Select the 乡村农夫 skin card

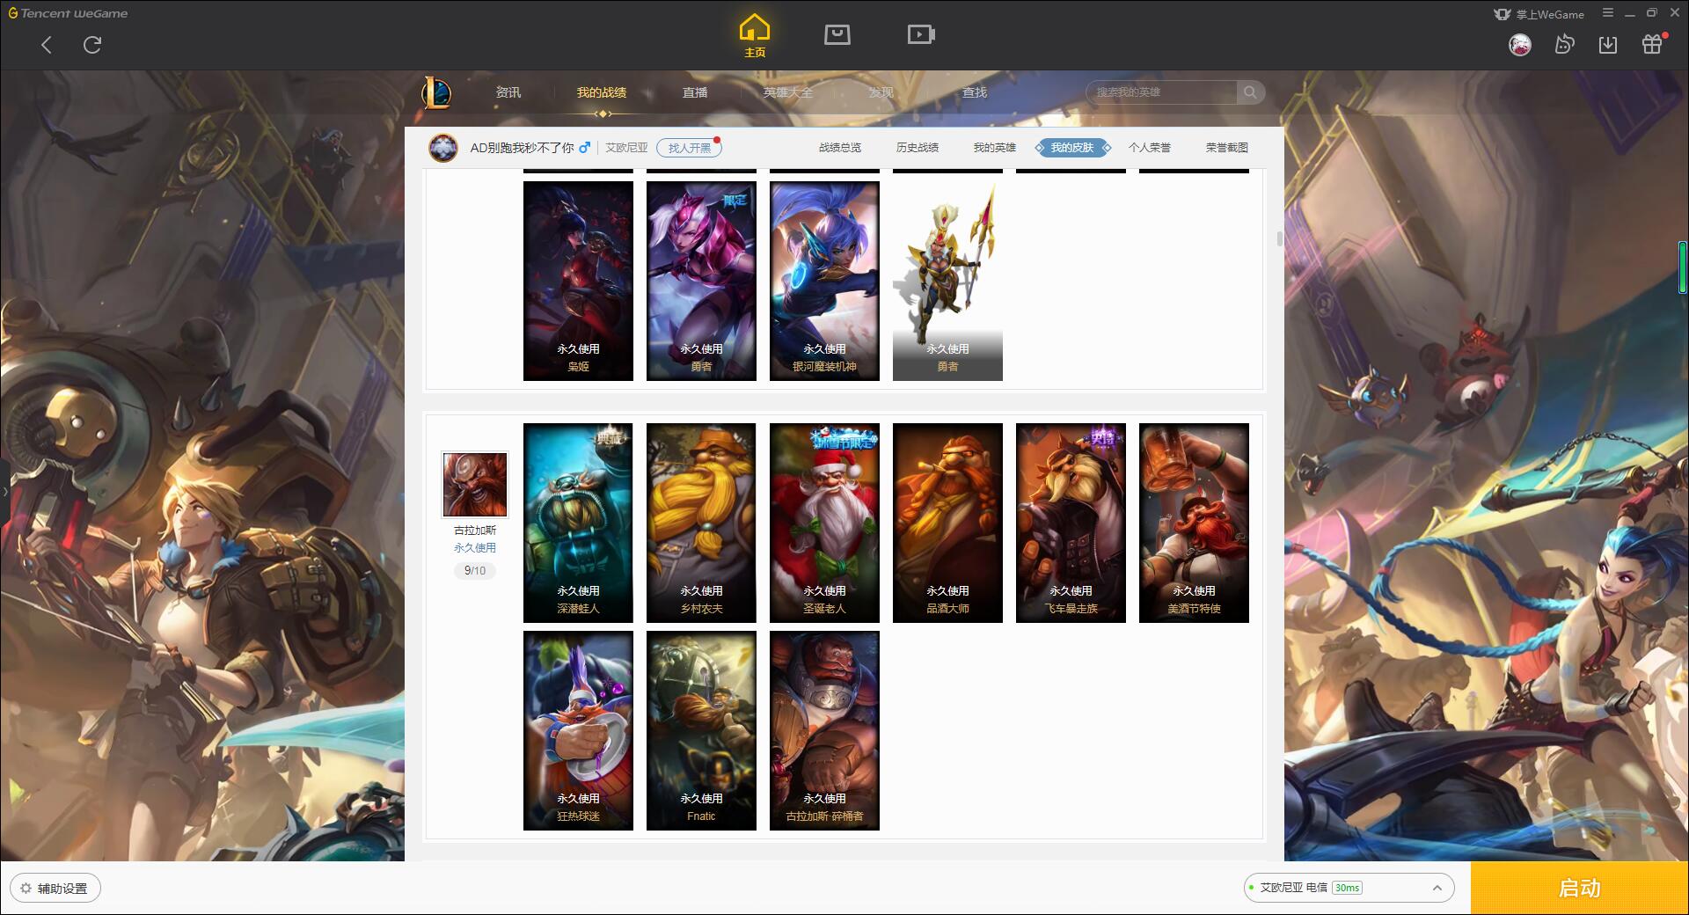coord(701,523)
